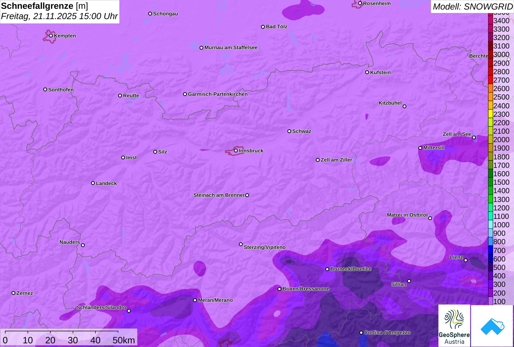Pick the 2700 m red legend swatch

[x=491, y=80]
